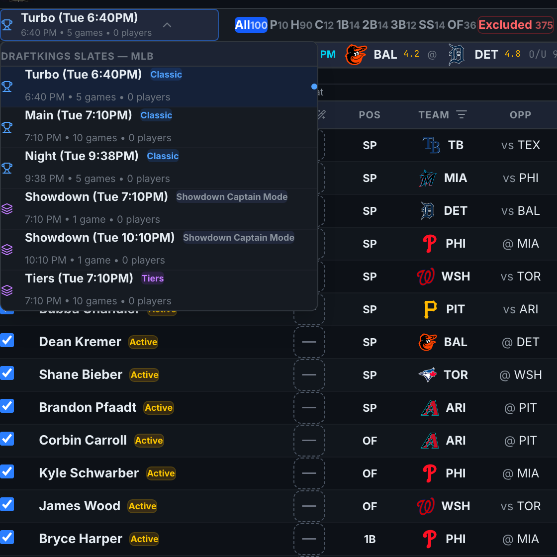Click trophy icon beside Main slate
Image resolution: width=557 pixels, height=557 pixels.
click(x=7, y=127)
